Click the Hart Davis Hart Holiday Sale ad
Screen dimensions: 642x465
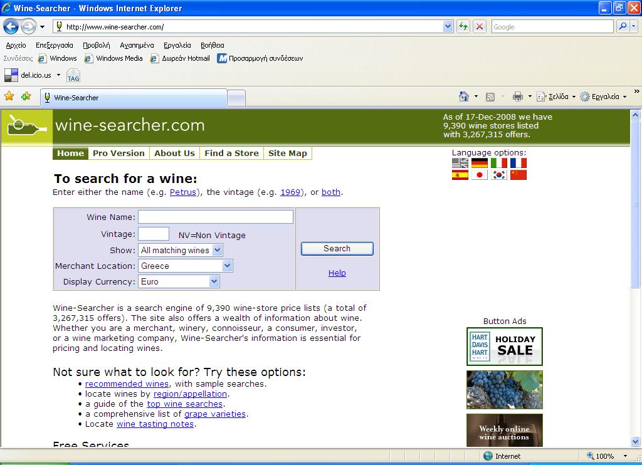click(x=505, y=347)
